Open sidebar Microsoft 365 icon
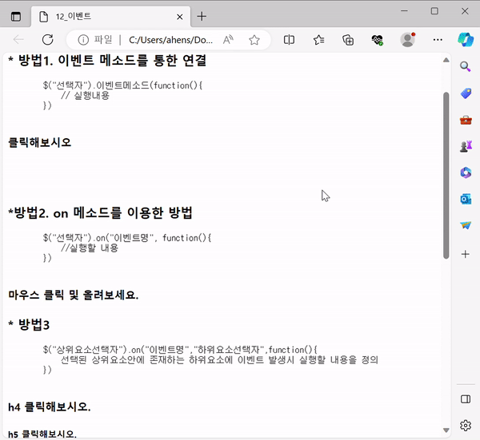Viewport: 480px width, 440px height. click(466, 172)
